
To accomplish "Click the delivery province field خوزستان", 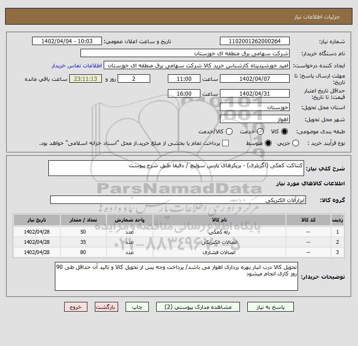I will click(x=255, y=107).
